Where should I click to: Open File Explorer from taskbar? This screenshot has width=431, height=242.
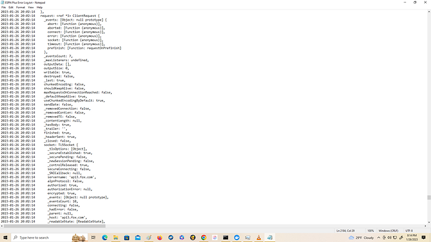(x=116, y=238)
